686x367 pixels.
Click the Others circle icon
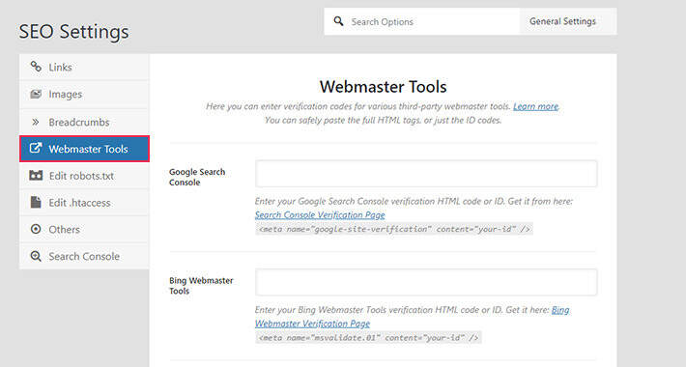[x=36, y=229]
